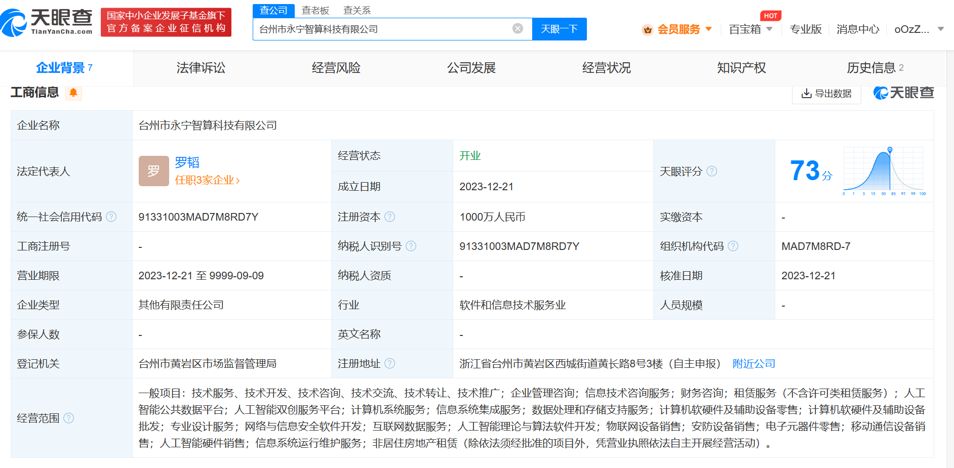The image size is (954, 468).
Task: Click help icon beside 注册地址
Action: (x=389, y=363)
